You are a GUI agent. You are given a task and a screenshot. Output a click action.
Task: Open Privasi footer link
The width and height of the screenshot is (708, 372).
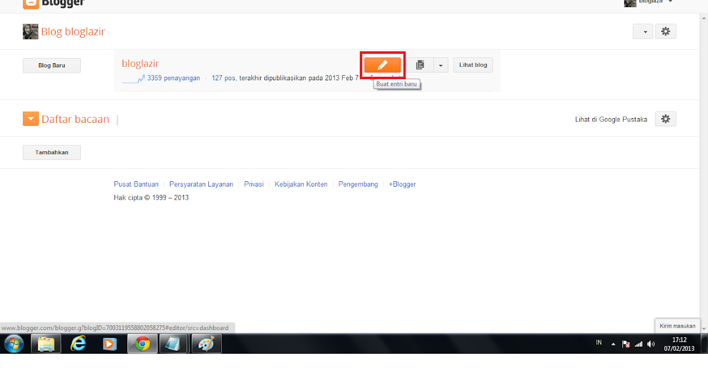tap(254, 184)
